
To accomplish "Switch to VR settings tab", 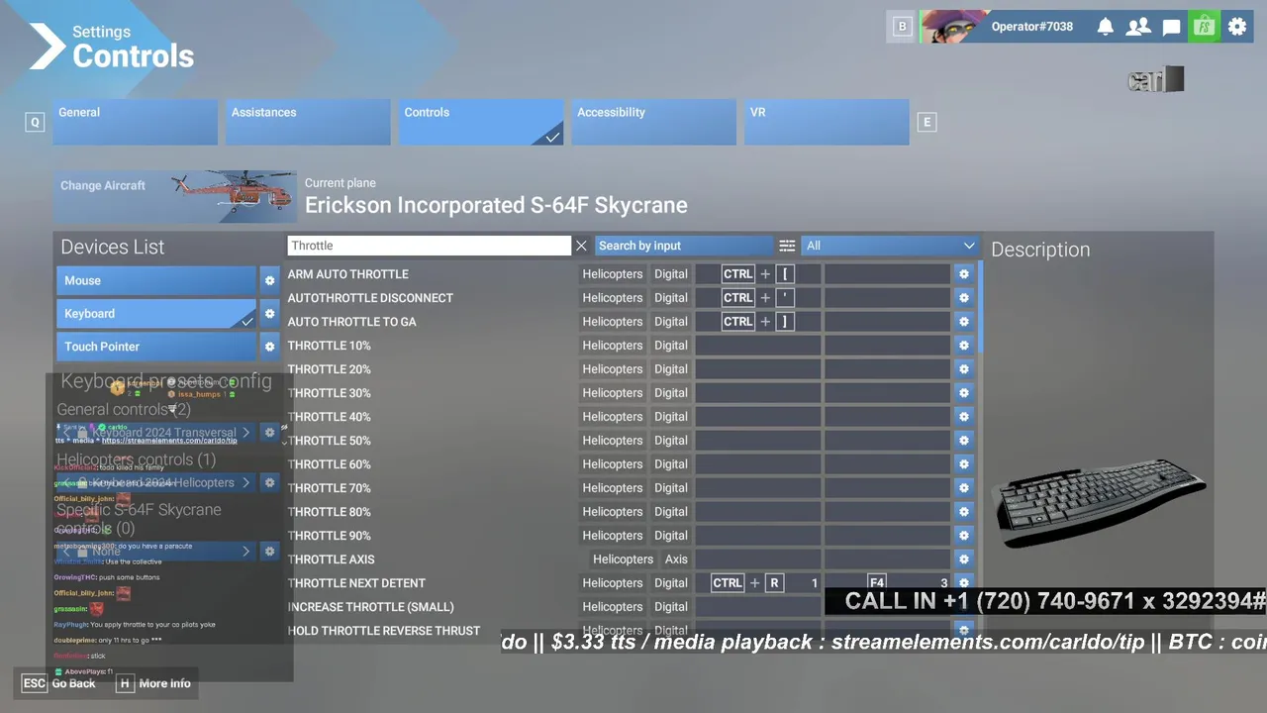I will (x=827, y=122).
